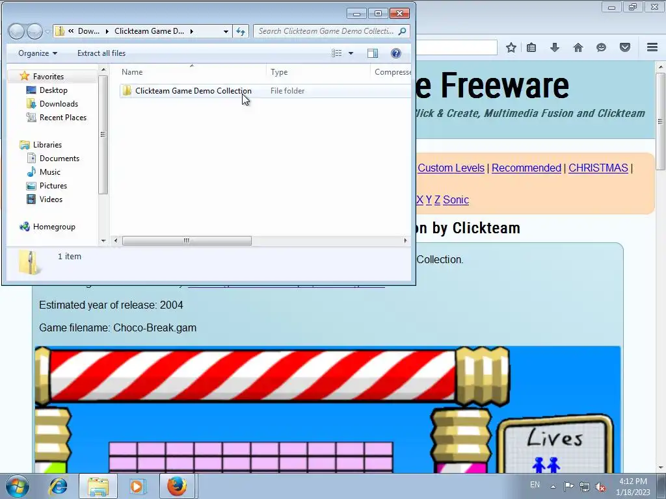Open Firefox downloads arrow icon
This screenshot has height=499, width=666.
click(554, 47)
